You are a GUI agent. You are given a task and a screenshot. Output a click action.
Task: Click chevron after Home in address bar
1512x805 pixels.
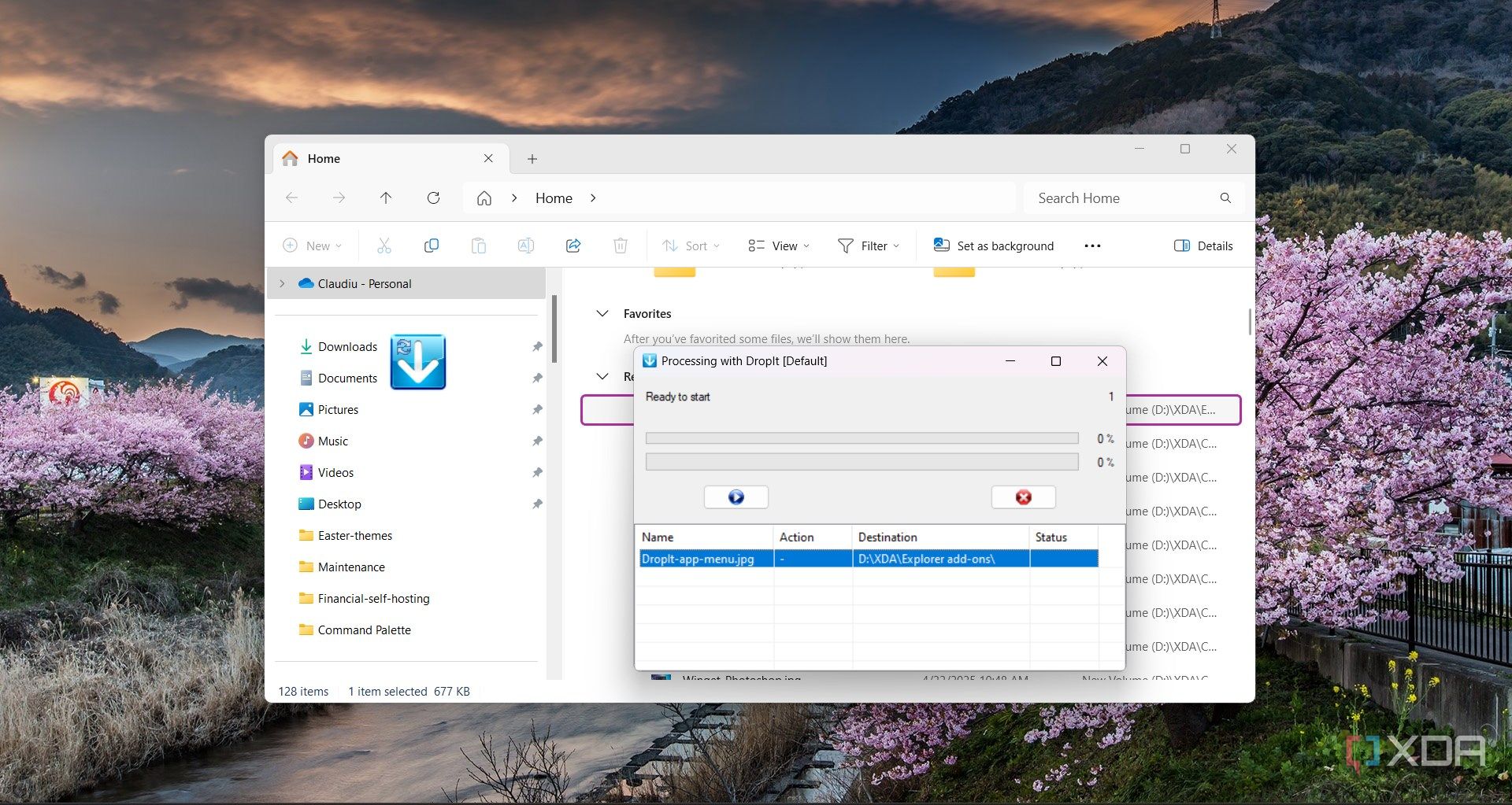coord(593,198)
